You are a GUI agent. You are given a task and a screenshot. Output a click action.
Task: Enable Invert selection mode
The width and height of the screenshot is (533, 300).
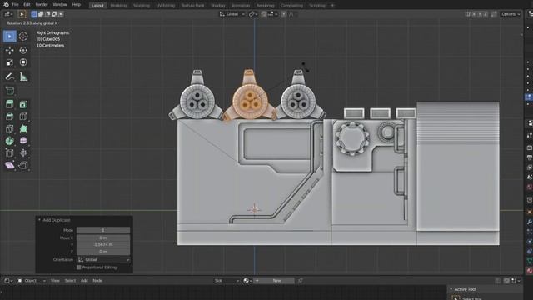(54, 14)
